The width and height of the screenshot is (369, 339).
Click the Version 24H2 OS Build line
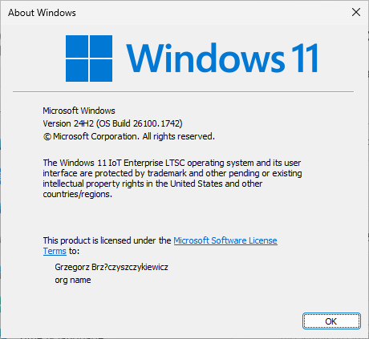coord(112,123)
